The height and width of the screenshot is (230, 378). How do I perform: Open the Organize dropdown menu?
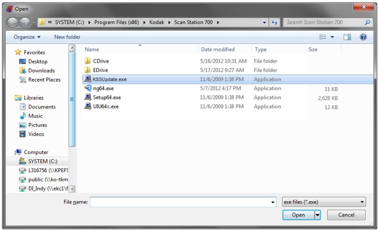(x=27, y=37)
